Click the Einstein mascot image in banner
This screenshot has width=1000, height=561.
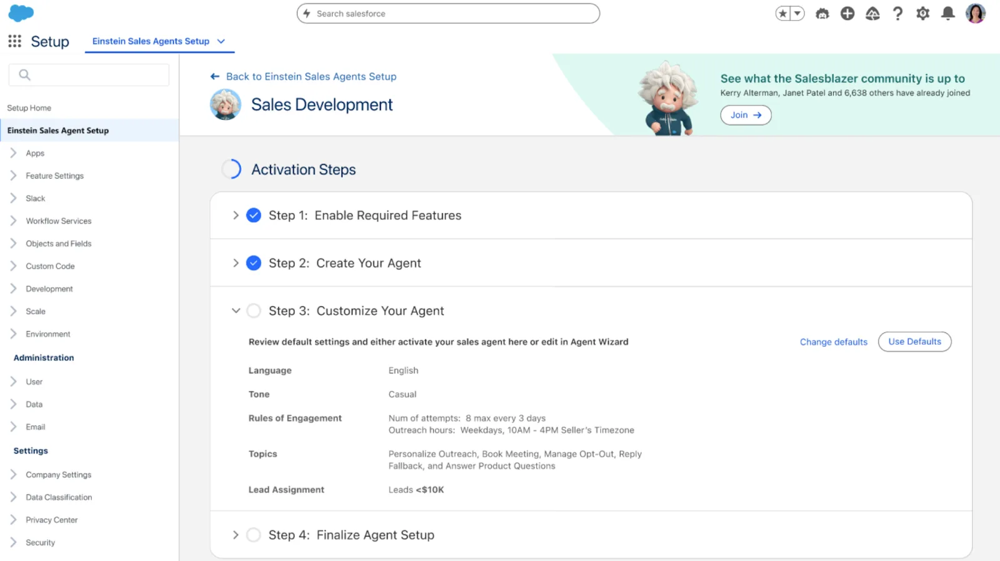coord(669,98)
